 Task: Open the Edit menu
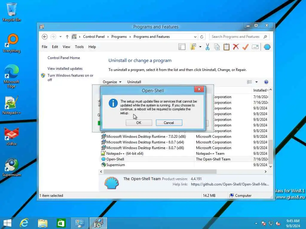coord(55,47)
